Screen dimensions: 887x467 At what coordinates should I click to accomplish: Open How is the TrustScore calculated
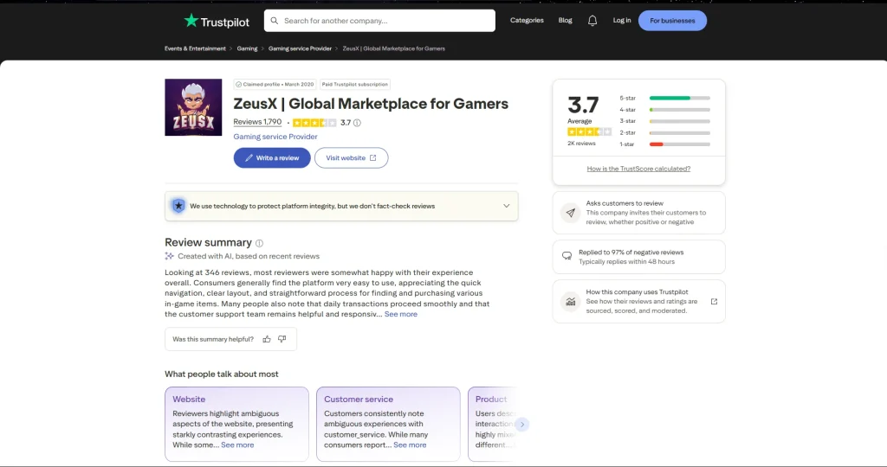[x=638, y=169]
